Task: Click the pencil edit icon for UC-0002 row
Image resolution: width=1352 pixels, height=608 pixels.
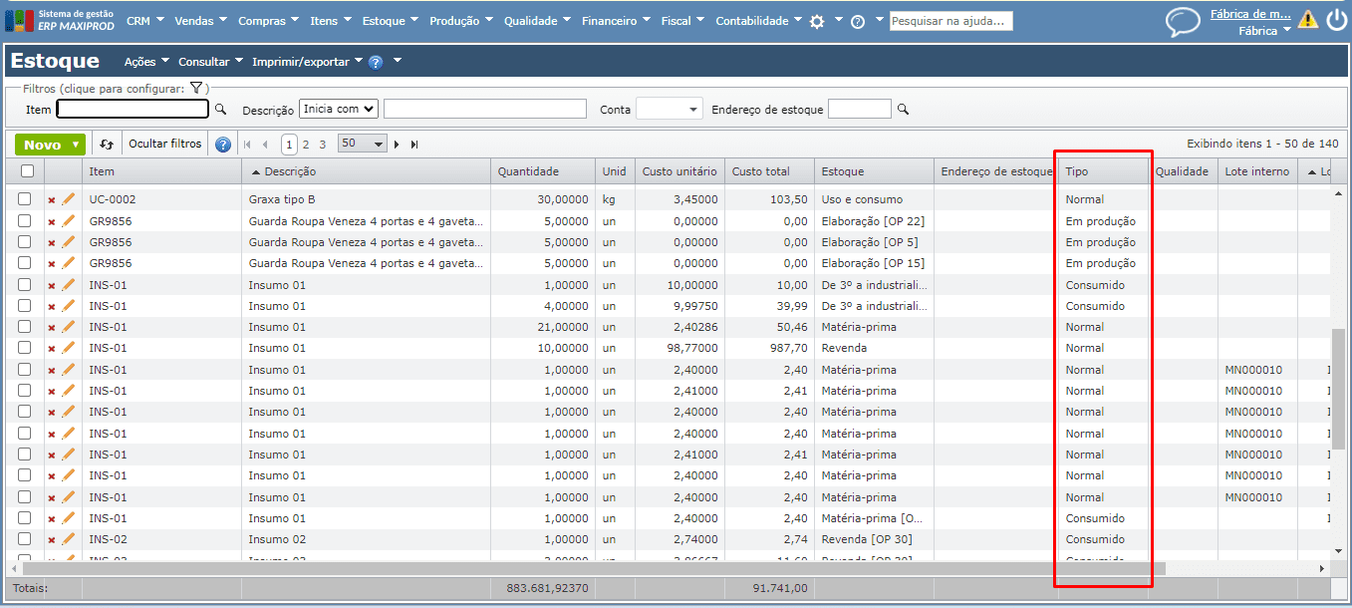Action: point(69,199)
